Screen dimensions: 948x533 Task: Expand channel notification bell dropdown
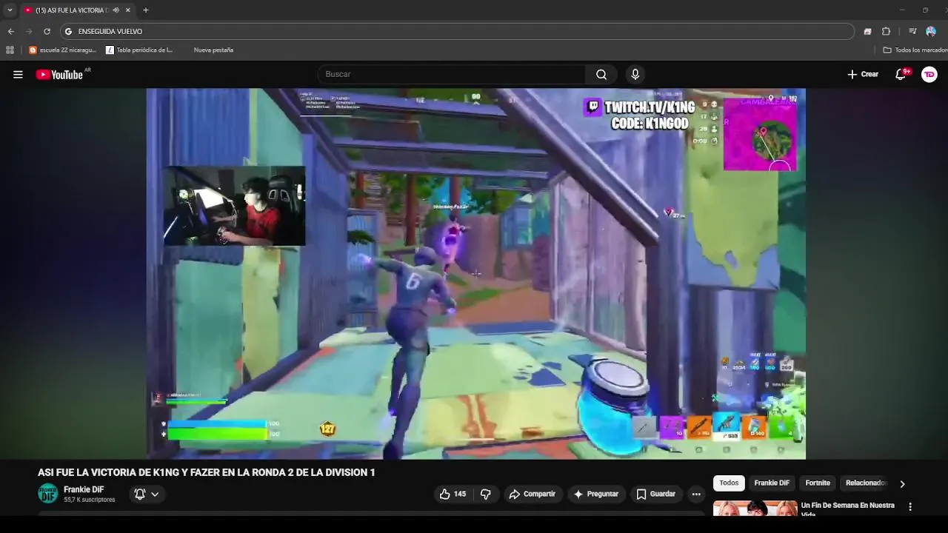[x=146, y=494]
